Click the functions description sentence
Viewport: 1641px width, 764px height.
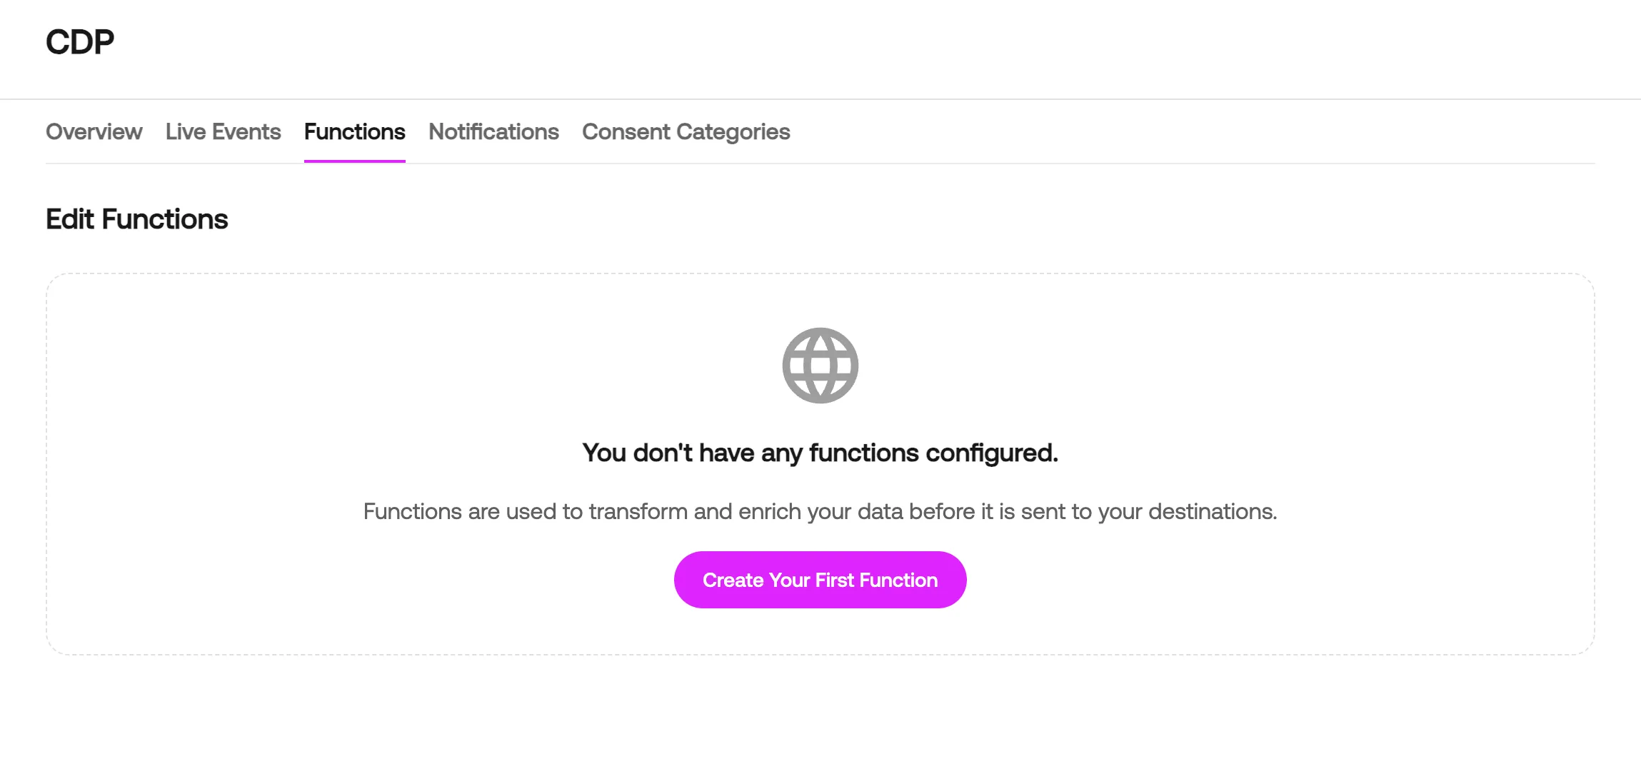click(820, 511)
